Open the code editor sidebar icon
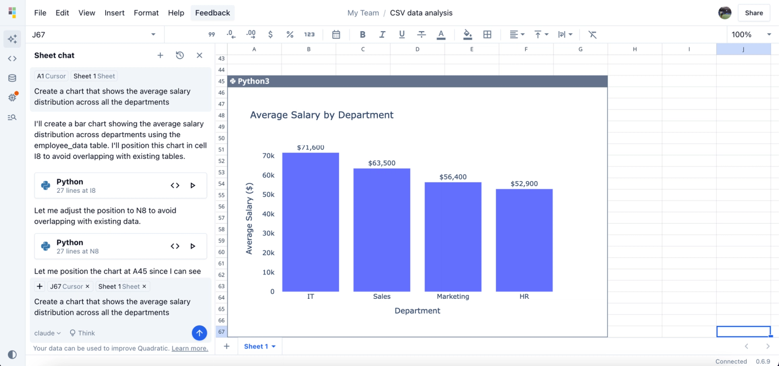This screenshot has width=779, height=366. click(12, 58)
